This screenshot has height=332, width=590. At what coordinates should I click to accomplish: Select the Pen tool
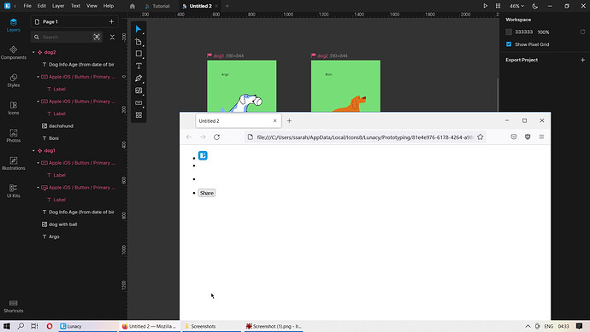point(139,79)
